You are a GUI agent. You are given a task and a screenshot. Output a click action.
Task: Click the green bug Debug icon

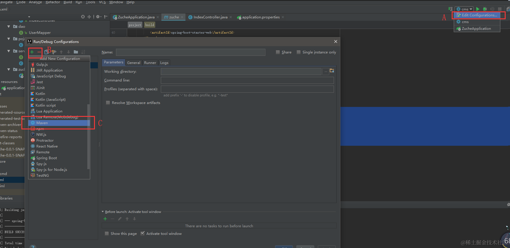click(485, 9)
